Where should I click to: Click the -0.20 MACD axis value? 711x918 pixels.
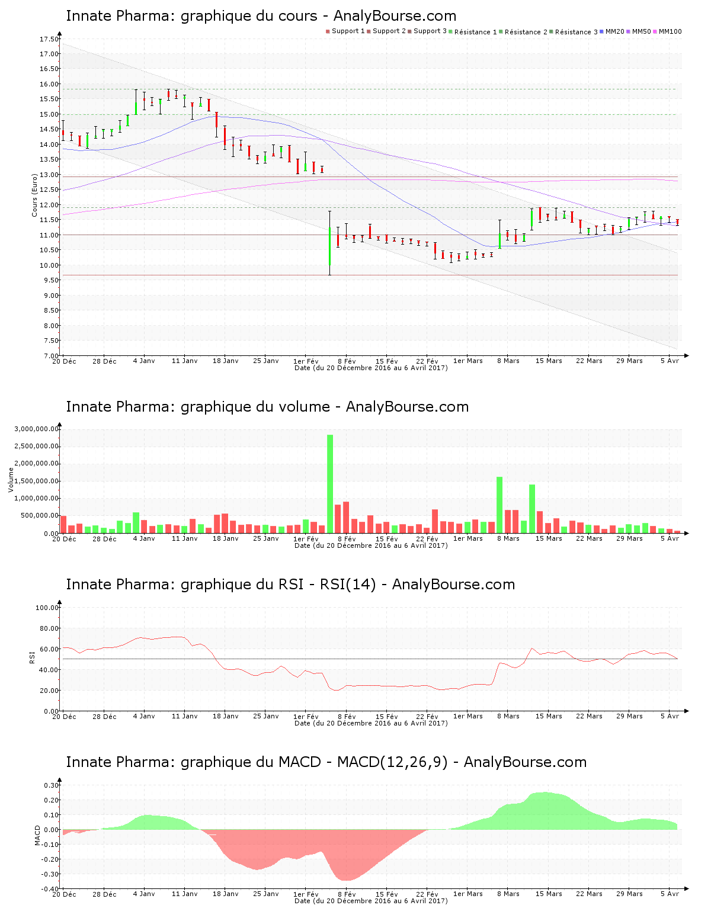[49, 859]
